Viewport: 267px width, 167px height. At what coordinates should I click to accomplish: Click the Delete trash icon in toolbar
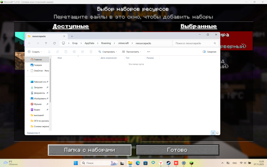[x=91, y=52]
